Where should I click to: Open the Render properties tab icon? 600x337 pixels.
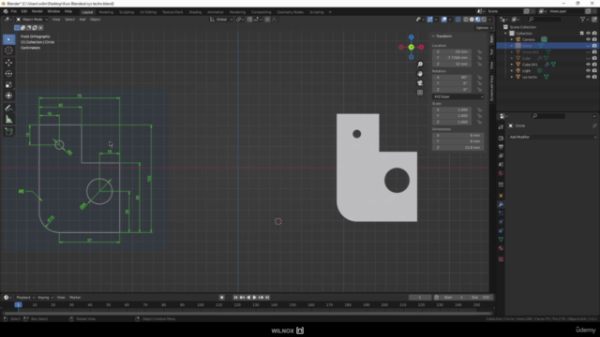click(x=501, y=138)
